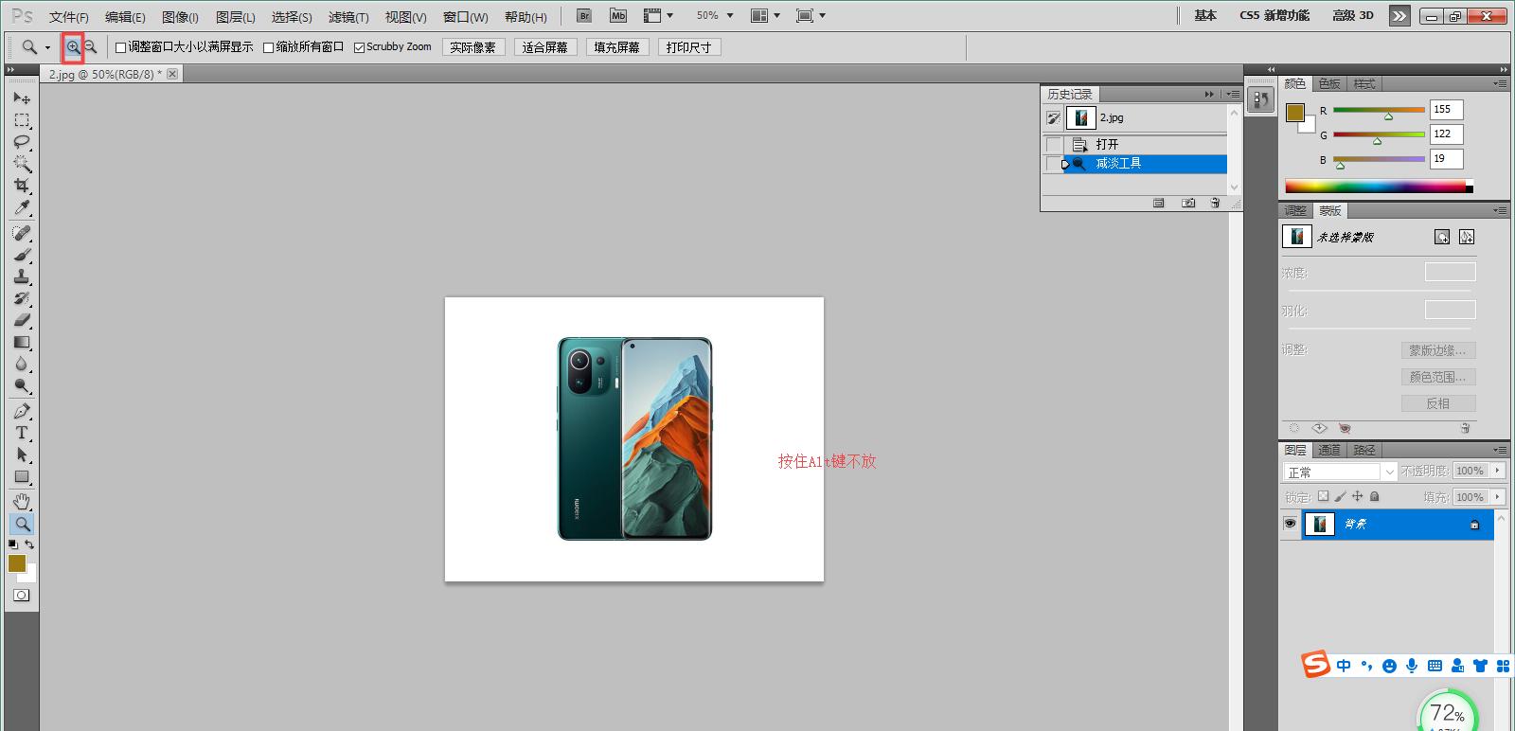
Task: Reset default foreground and background colors
Action: 13,544
